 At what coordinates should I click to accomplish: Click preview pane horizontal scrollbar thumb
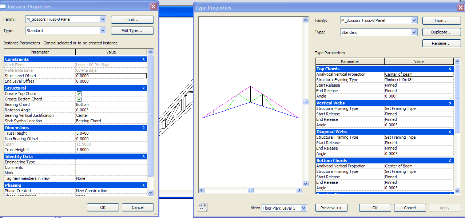point(250,190)
